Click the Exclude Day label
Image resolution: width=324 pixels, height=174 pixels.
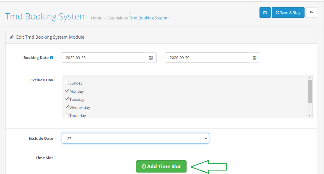(42, 80)
